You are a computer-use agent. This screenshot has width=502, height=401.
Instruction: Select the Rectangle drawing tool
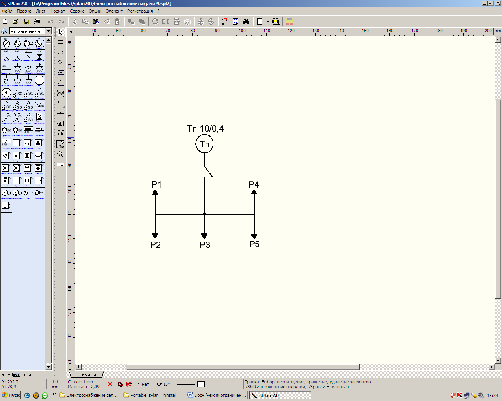click(60, 42)
